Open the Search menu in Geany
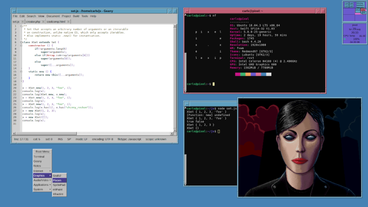This screenshot has height=207, width=368. 31,16
